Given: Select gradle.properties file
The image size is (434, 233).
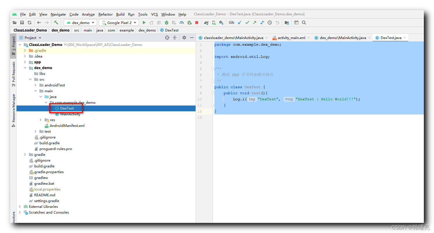Looking at the screenshot, I should pos(49,172).
